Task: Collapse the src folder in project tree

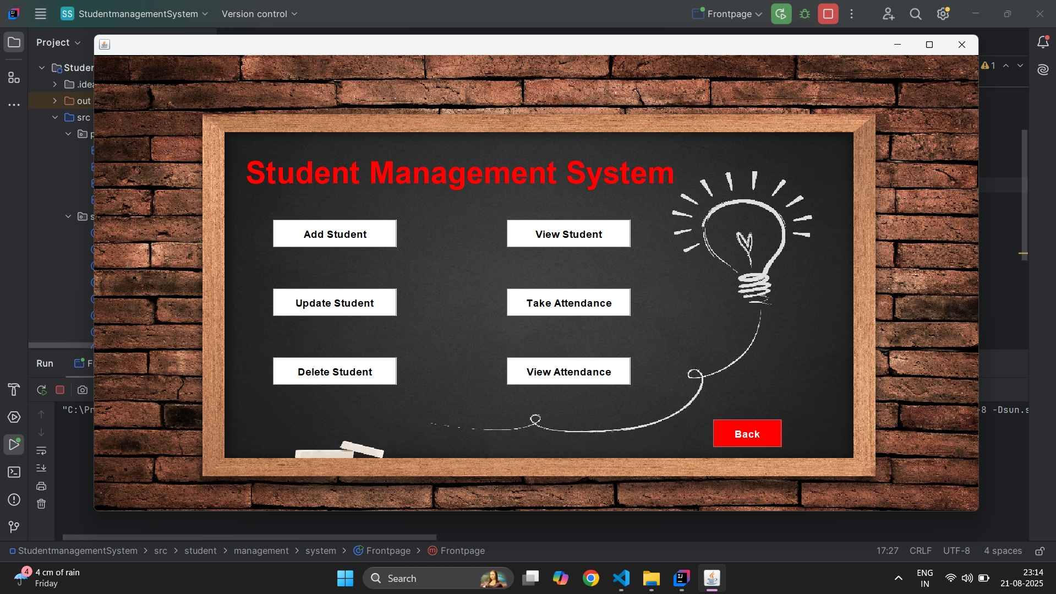Action: [55, 117]
